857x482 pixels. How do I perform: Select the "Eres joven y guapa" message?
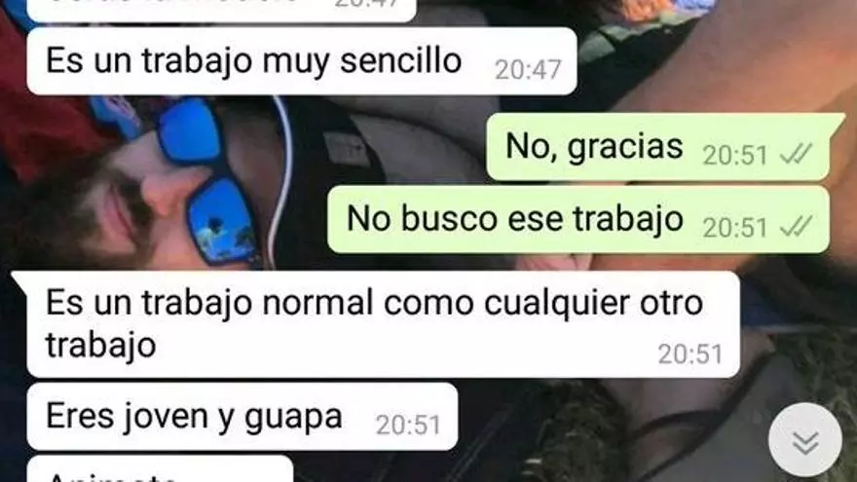[x=242, y=417]
